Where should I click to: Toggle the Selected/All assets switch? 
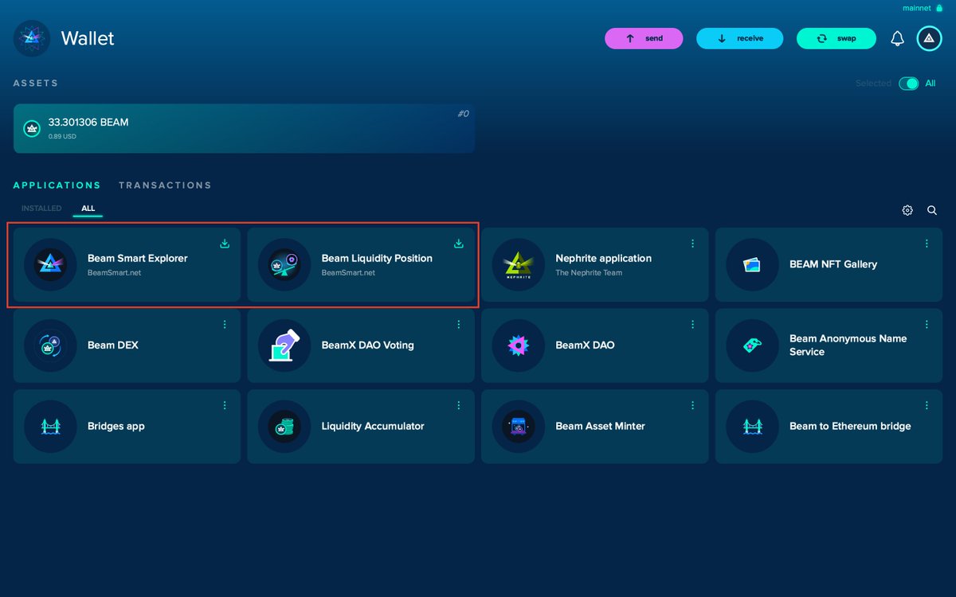(909, 84)
